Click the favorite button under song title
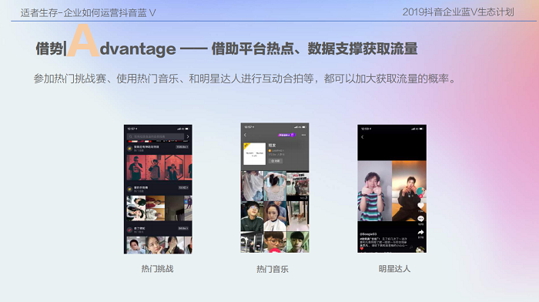 pyautogui.click(x=276, y=161)
